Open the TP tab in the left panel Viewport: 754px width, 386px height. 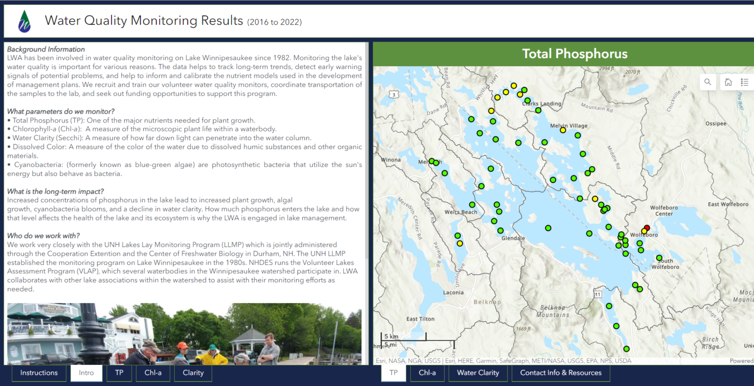(119, 373)
